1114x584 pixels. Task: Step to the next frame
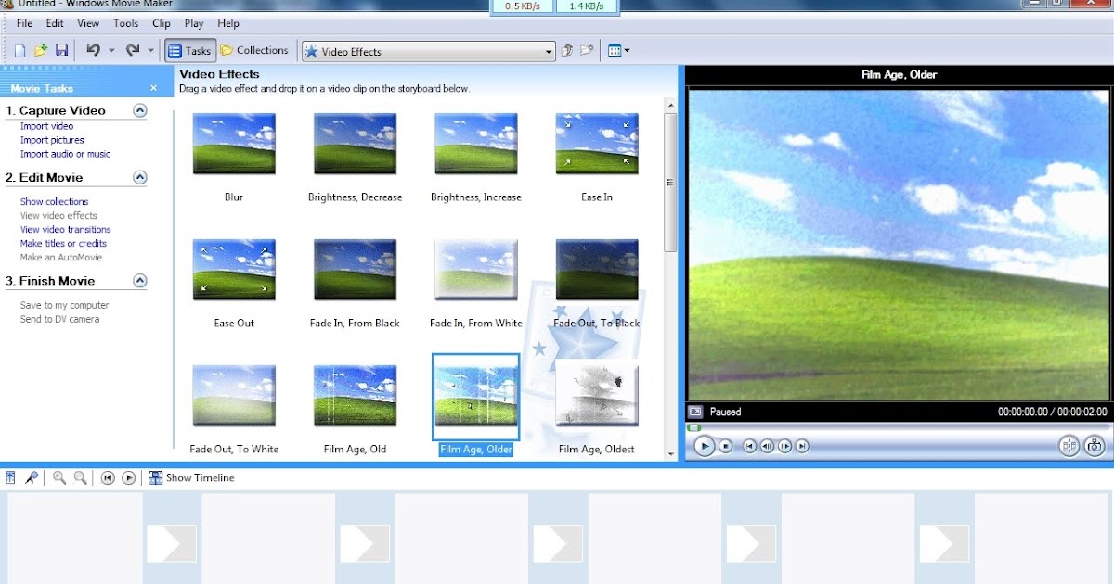tap(784, 446)
